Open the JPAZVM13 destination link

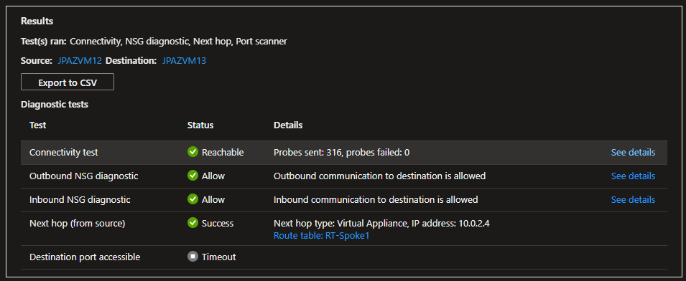tap(184, 61)
